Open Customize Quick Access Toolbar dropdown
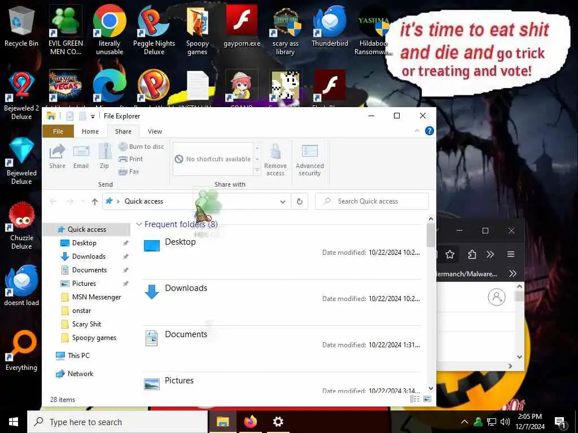The image size is (578, 433). click(93, 116)
